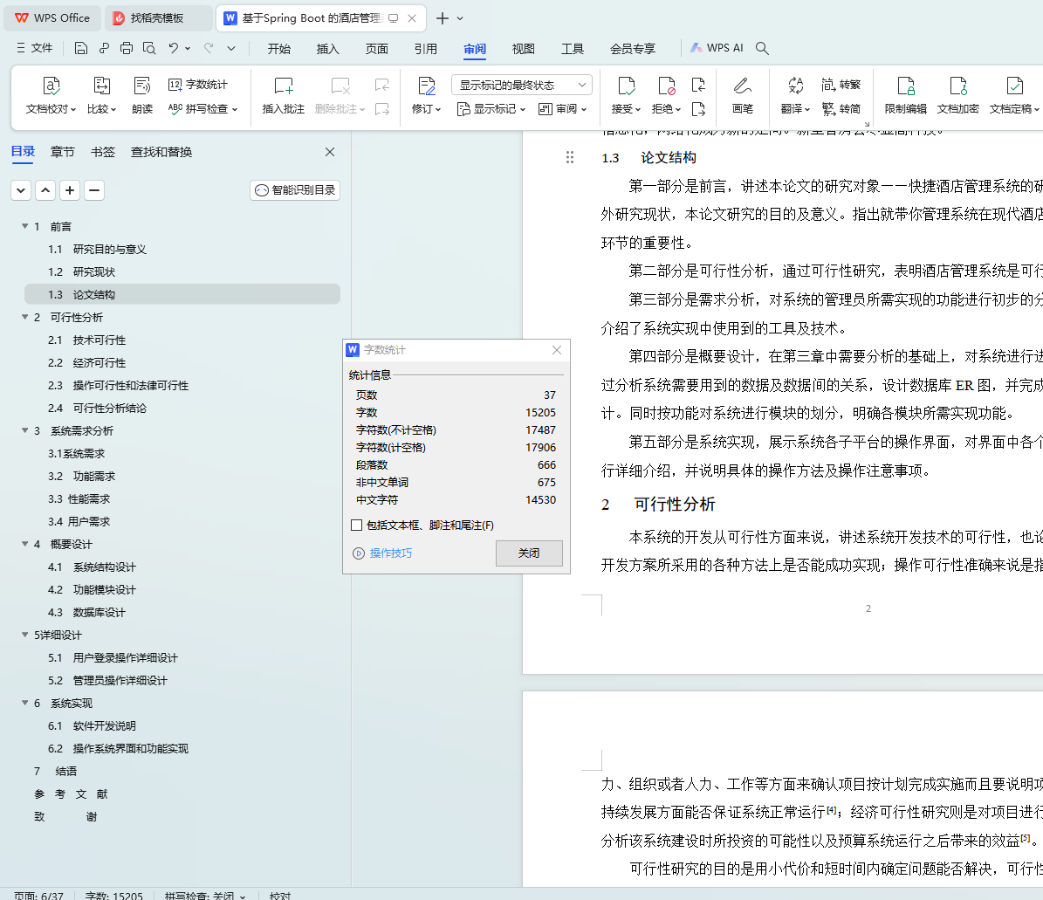
Task: Switch to the 视图 ribbon tab
Action: [523, 49]
